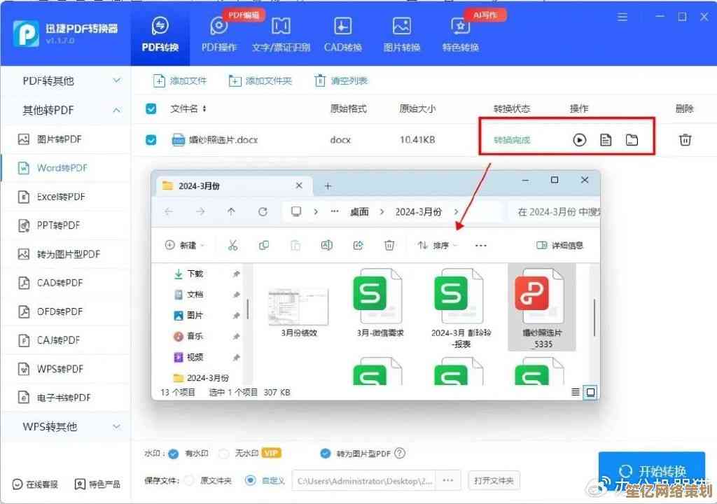
Task: Click the cut scissors icon in Explorer
Action: (x=232, y=245)
